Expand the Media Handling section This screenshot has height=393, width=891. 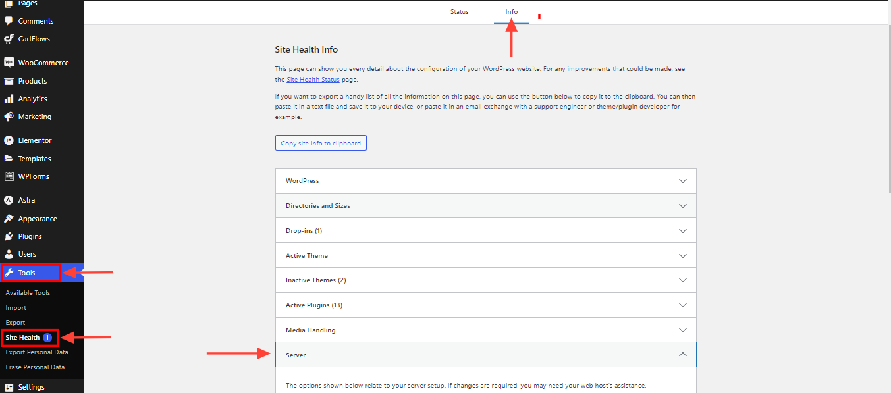[x=485, y=330]
